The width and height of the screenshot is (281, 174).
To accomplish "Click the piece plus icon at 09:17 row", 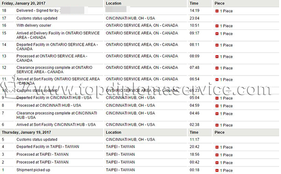I will pyautogui.click(x=217, y=34).
